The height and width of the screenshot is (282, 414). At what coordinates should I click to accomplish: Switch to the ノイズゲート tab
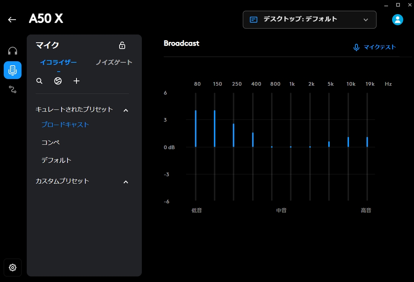(113, 62)
